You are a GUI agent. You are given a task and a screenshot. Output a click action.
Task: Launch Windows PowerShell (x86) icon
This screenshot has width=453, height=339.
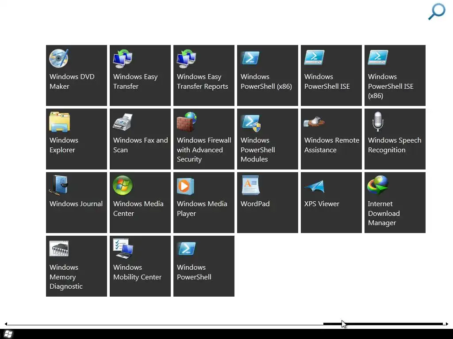(250, 58)
